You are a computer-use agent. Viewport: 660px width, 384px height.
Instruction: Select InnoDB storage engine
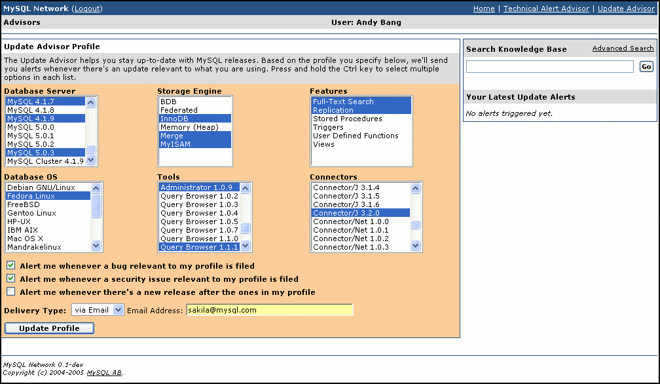click(195, 119)
